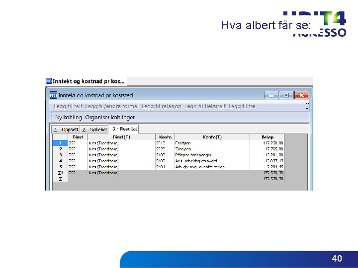The height and width of the screenshot is (268, 358).
Task: Click the 'Timelønn' account text cell
Action: coord(212,149)
